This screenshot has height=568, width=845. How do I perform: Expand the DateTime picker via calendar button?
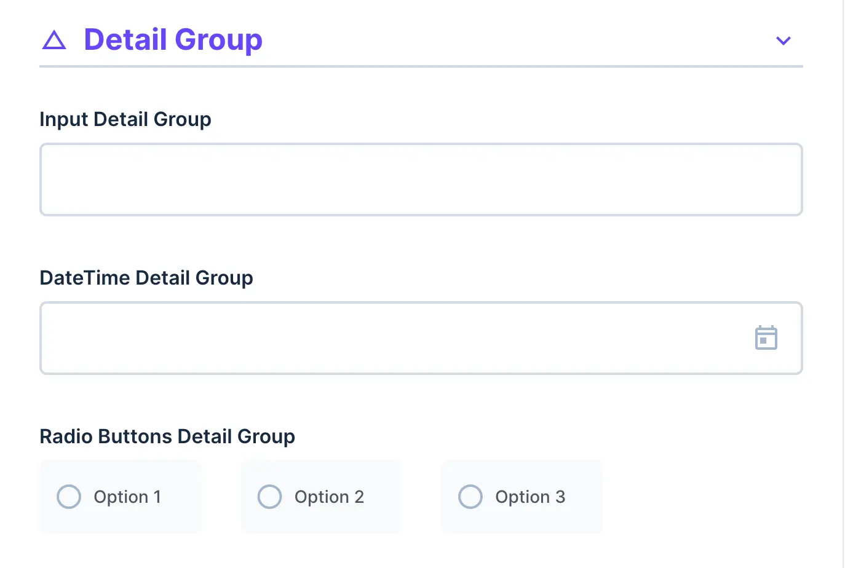766,337
